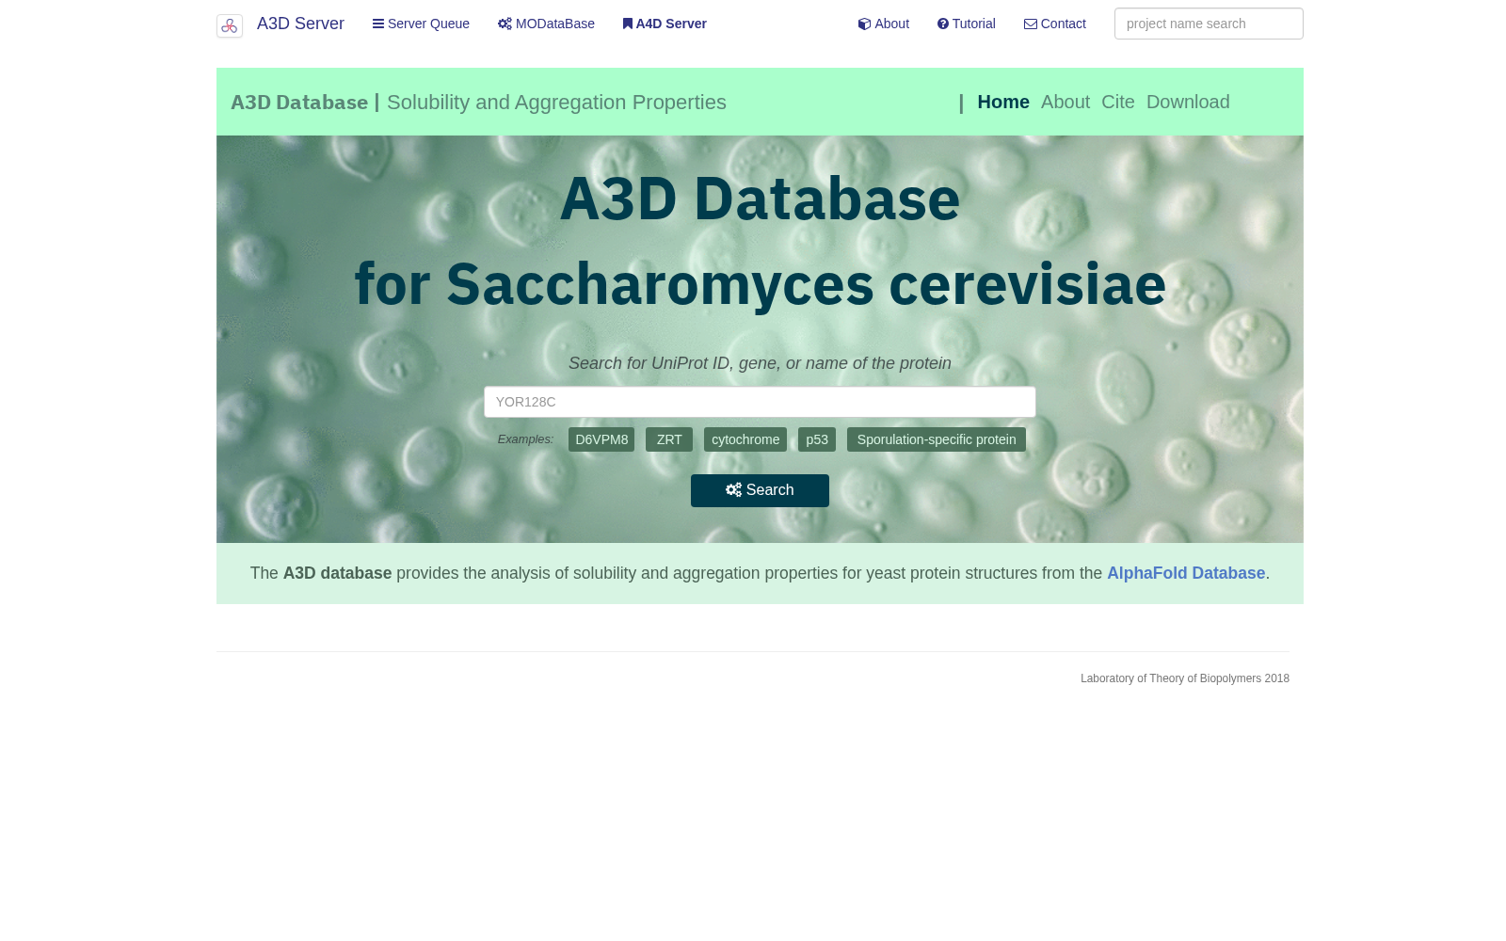
Task: Open About in top navigation bar
Action: point(891,24)
